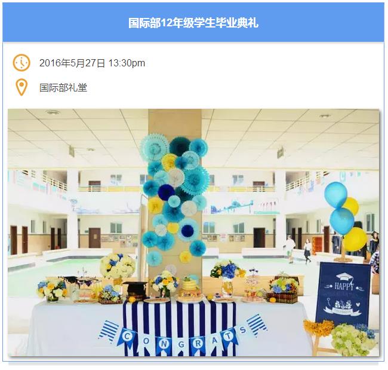Click the flower bouquet at table's left end

(x=53, y=289)
